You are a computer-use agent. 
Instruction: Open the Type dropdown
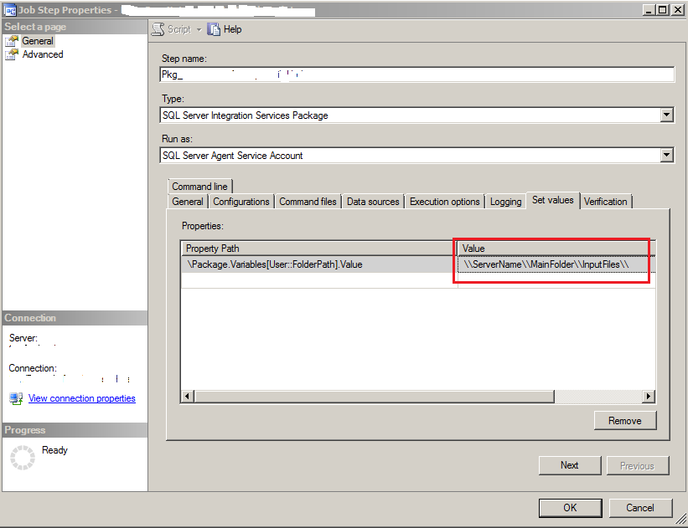(x=666, y=115)
